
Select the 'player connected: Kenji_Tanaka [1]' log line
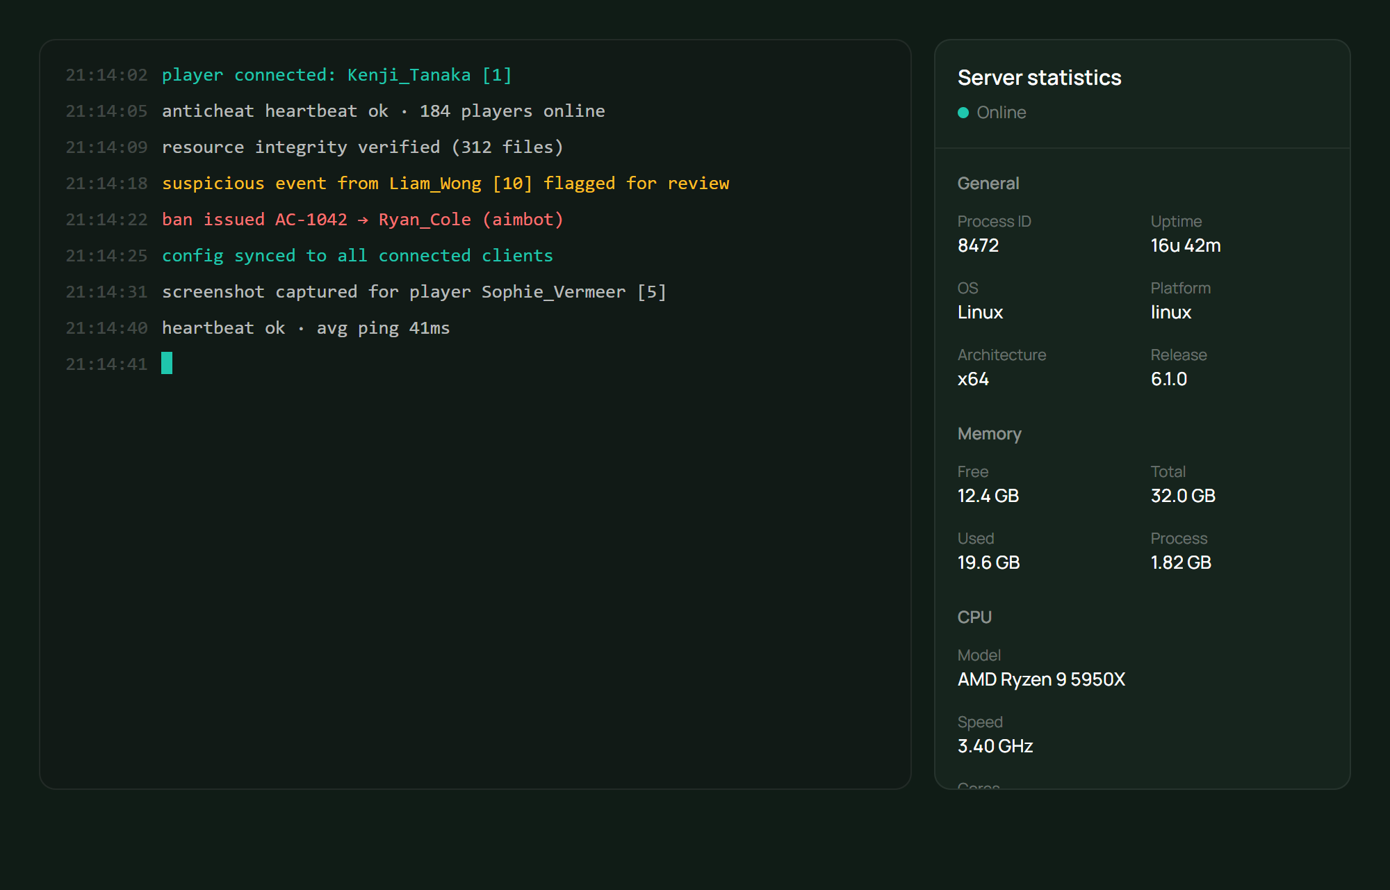(337, 75)
